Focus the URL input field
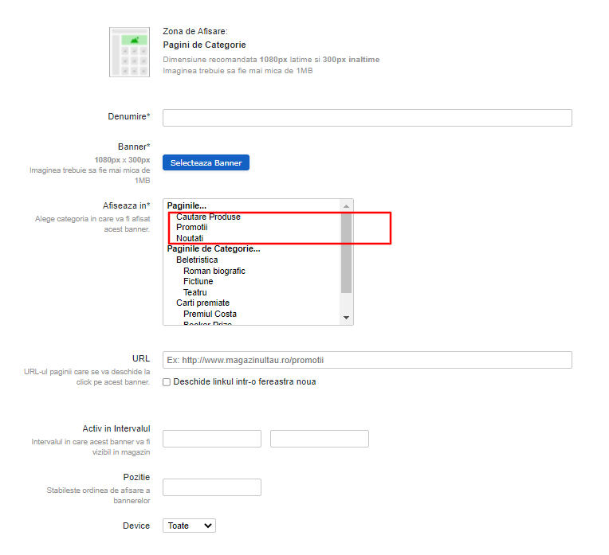This screenshot has width=609, height=555. coord(367,360)
